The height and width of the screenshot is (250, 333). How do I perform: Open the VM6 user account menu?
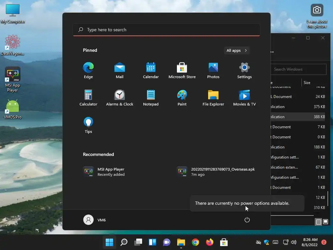pyautogui.click(x=95, y=220)
